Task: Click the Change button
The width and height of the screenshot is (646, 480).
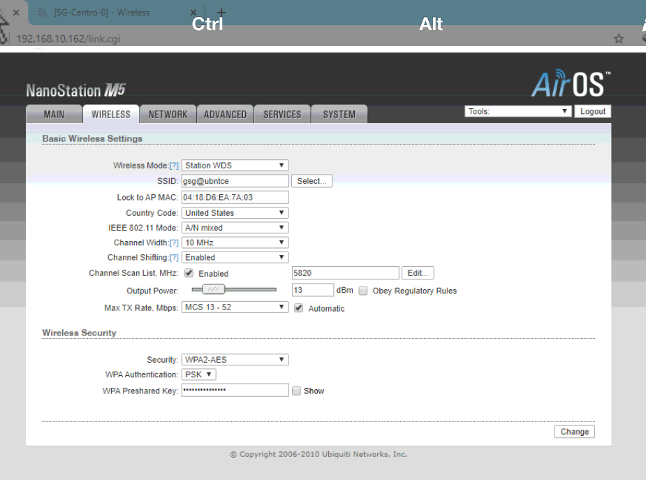Action: click(x=574, y=431)
